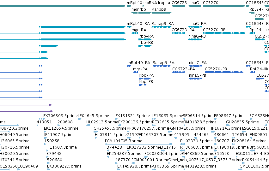This screenshot has height=171, width=269.
Task: Click the 150268 feature label
Action: pyautogui.click(x=52, y=141)
